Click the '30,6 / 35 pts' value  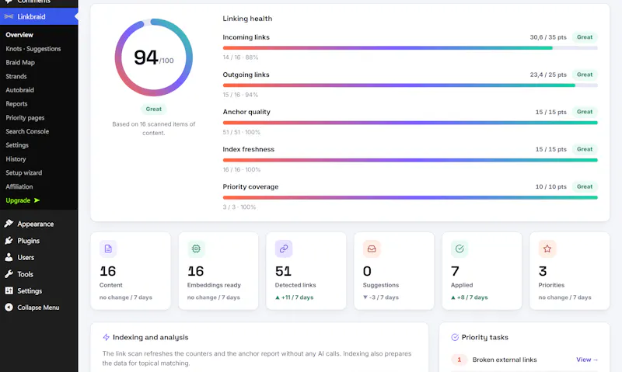[x=548, y=37]
